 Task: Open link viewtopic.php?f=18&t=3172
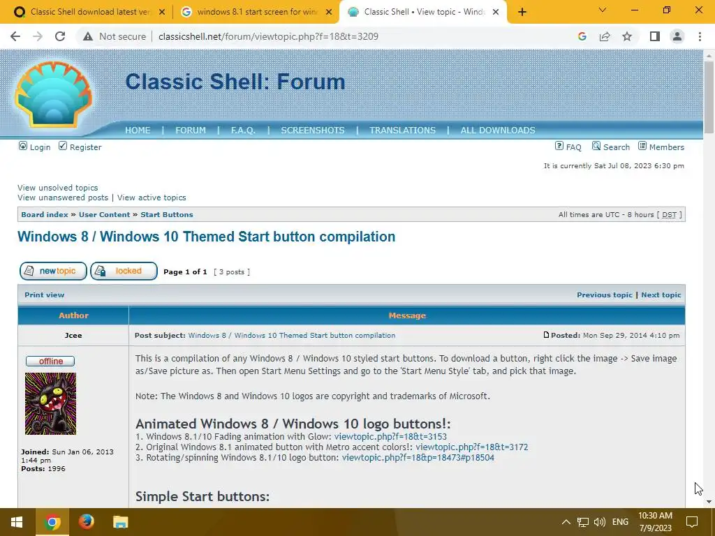472,447
